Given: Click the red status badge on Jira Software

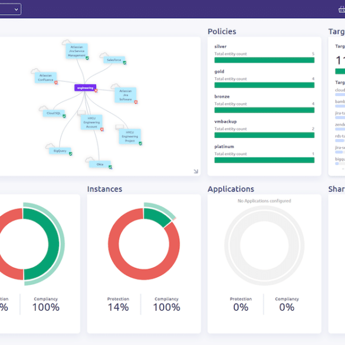Looking at the screenshot, I should (x=136, y=102).
